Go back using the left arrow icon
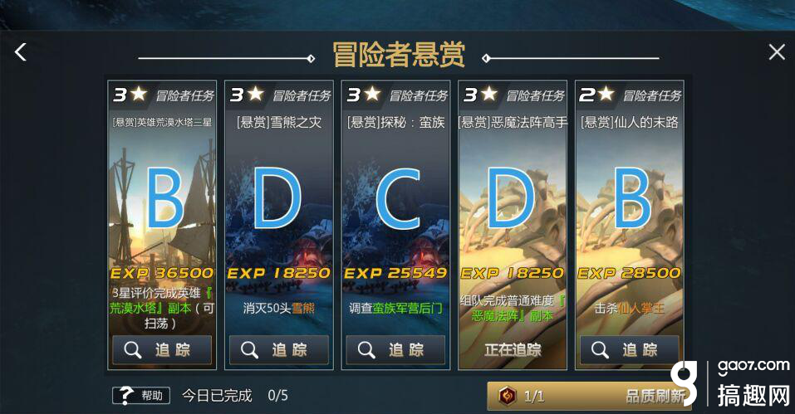The height and width of the screenshot is (414, 795). coord(20,52)
